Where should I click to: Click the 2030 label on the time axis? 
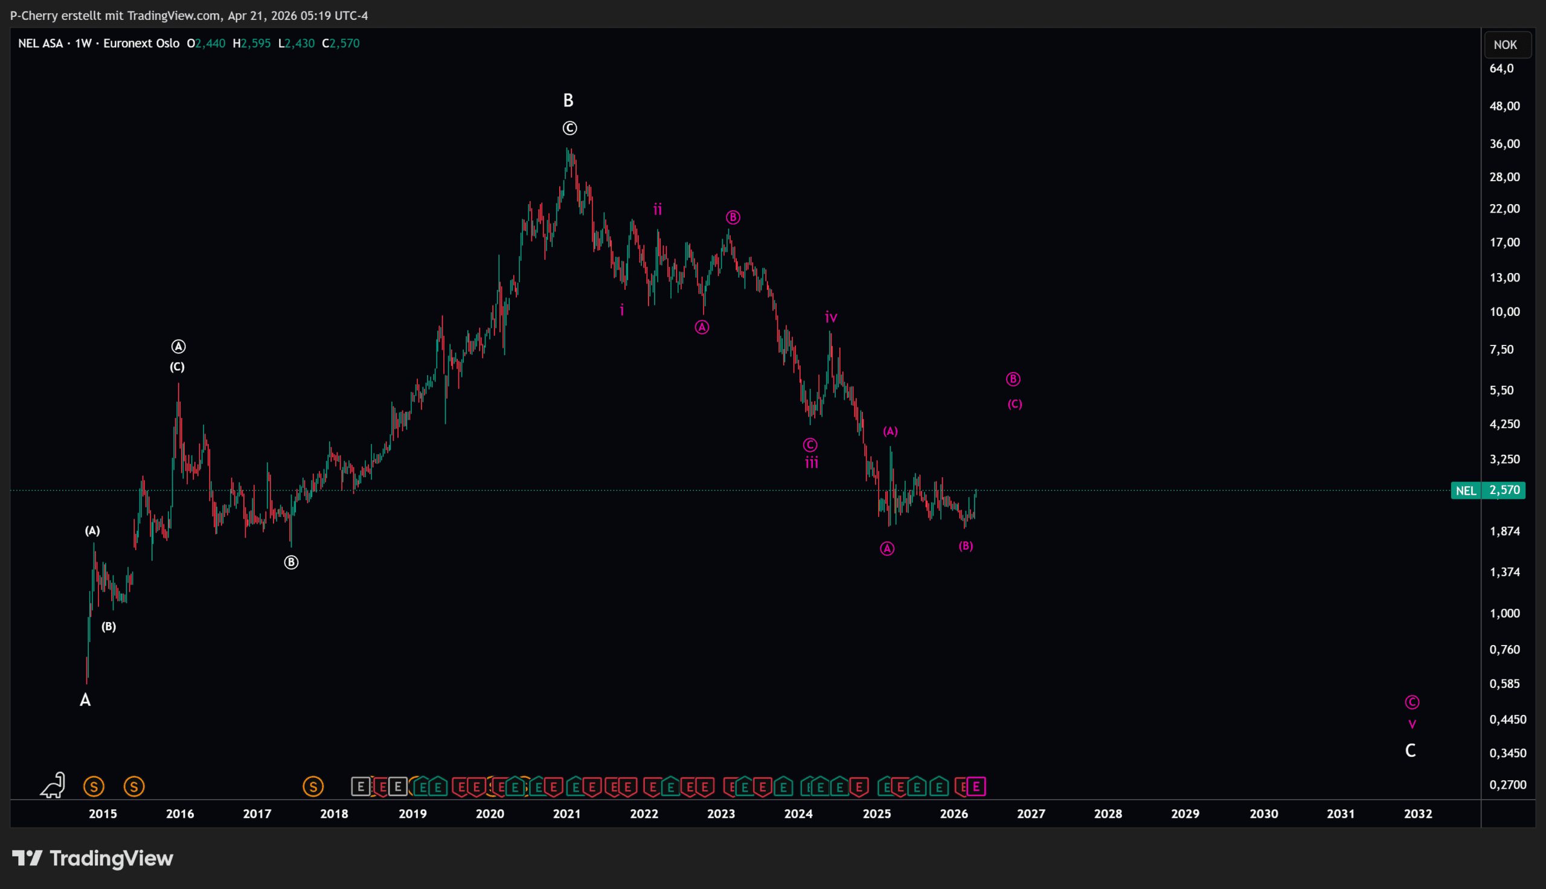click(x=1263, y=814)
